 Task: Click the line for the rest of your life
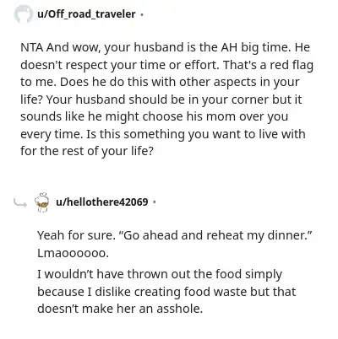[87, 151]
